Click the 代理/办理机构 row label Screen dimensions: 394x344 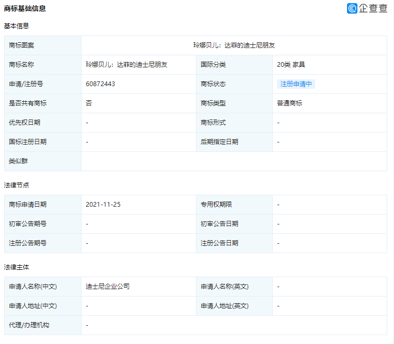click(x=29, y=325)
